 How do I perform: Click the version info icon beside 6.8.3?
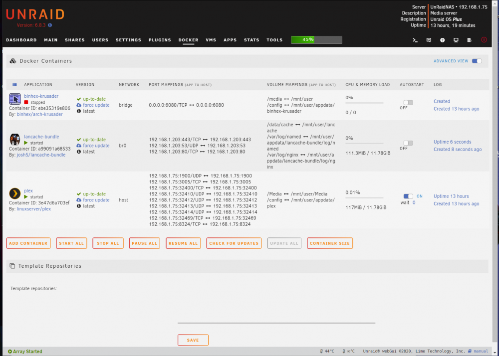point(50,25)
